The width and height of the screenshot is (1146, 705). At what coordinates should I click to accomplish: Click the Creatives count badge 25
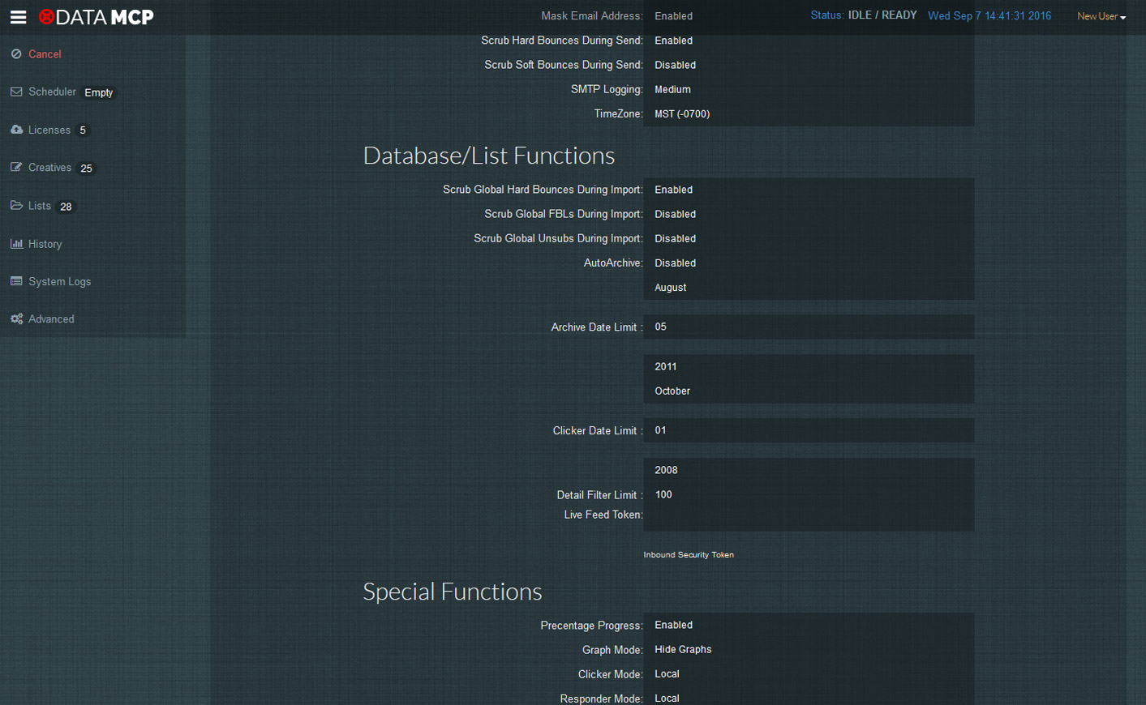point(86,169)
